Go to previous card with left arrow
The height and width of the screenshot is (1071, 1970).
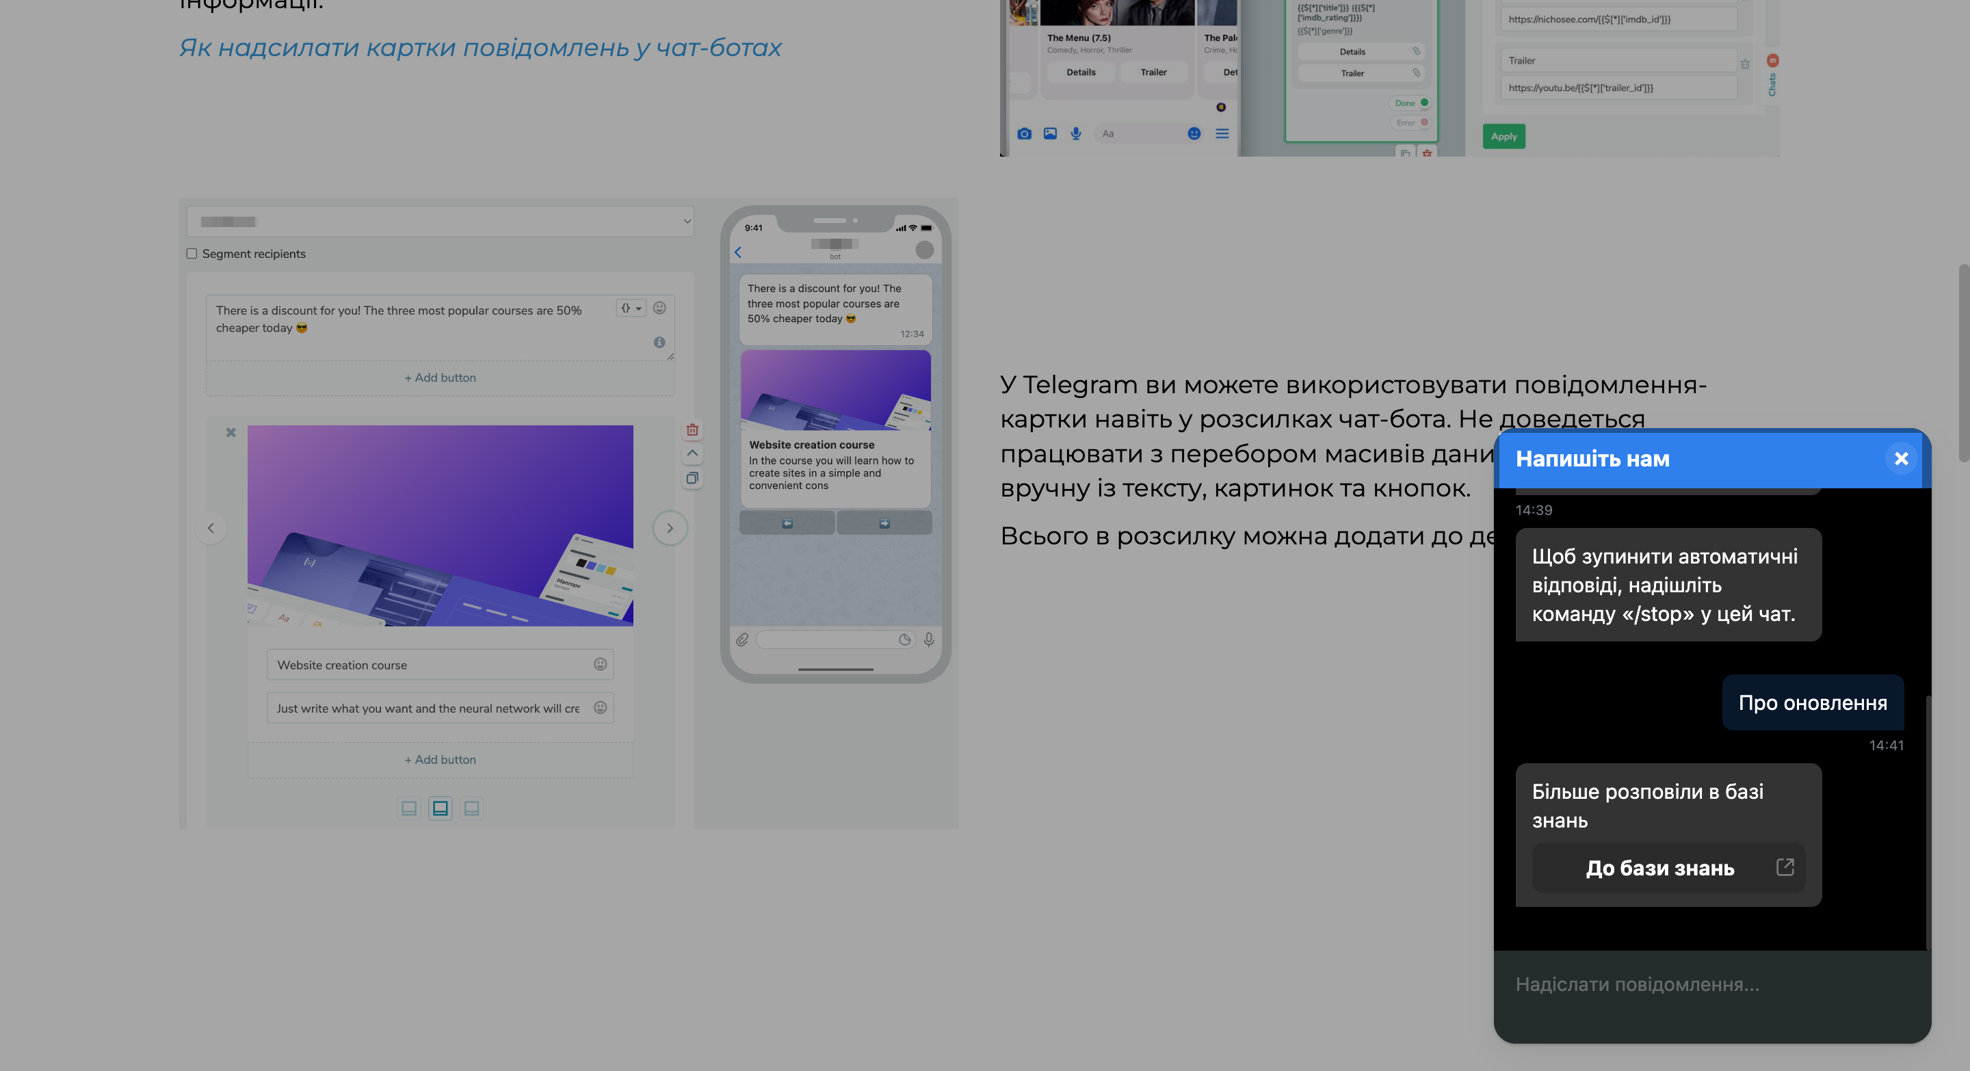[x=211, y=528]
